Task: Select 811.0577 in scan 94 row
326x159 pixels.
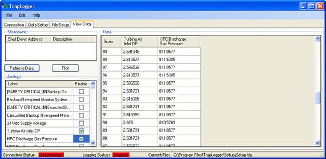Action: click(x=179, y=91)
